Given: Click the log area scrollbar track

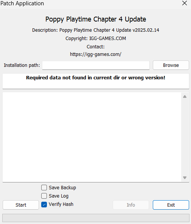Looking at the screenshot, I should tap(185, 137).
